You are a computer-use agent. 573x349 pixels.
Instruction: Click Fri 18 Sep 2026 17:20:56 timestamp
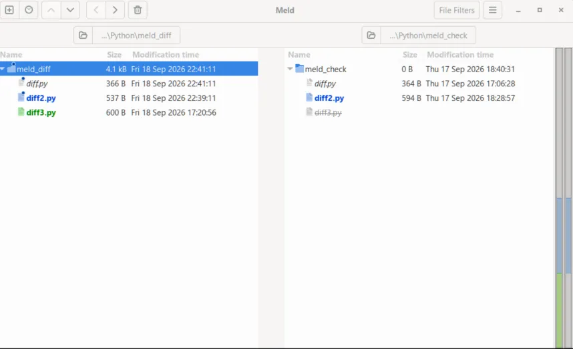tap(174, 112)
